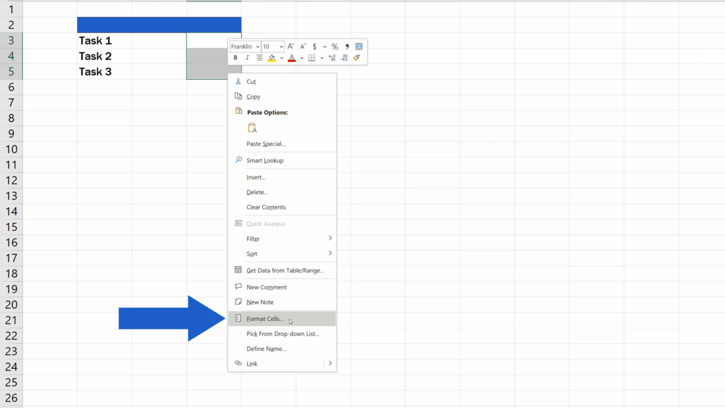Select the Decrease Font Size icon
725x408 pixels.
coord(303,46)
